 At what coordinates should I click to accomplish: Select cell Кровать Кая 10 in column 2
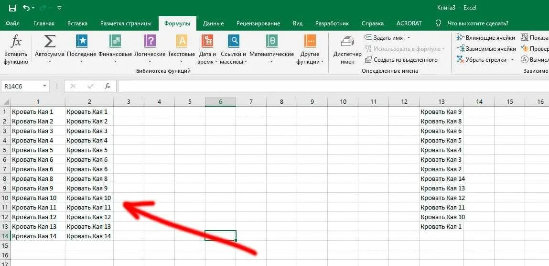click(89, 198)
